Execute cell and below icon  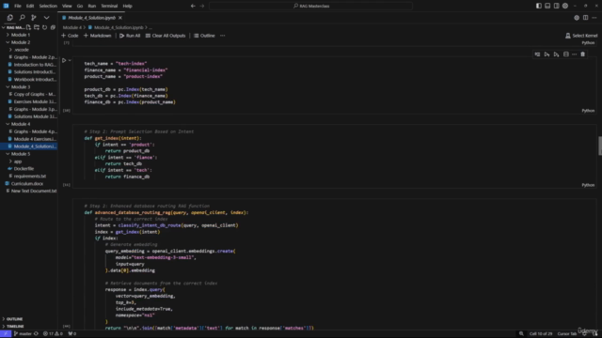click(x=556, y=54)
